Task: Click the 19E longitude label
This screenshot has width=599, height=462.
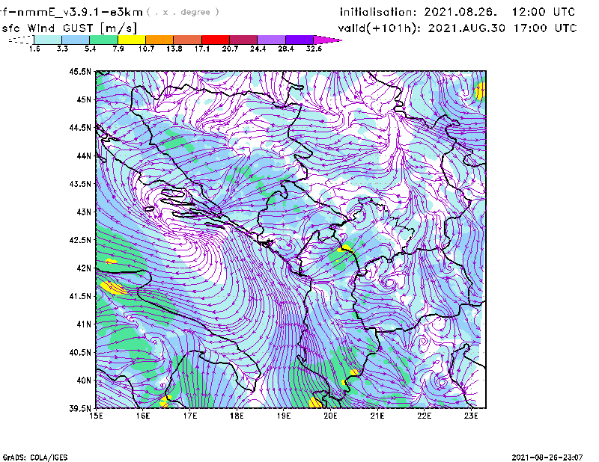Action: pyautogui.click(x=284, y=416)
